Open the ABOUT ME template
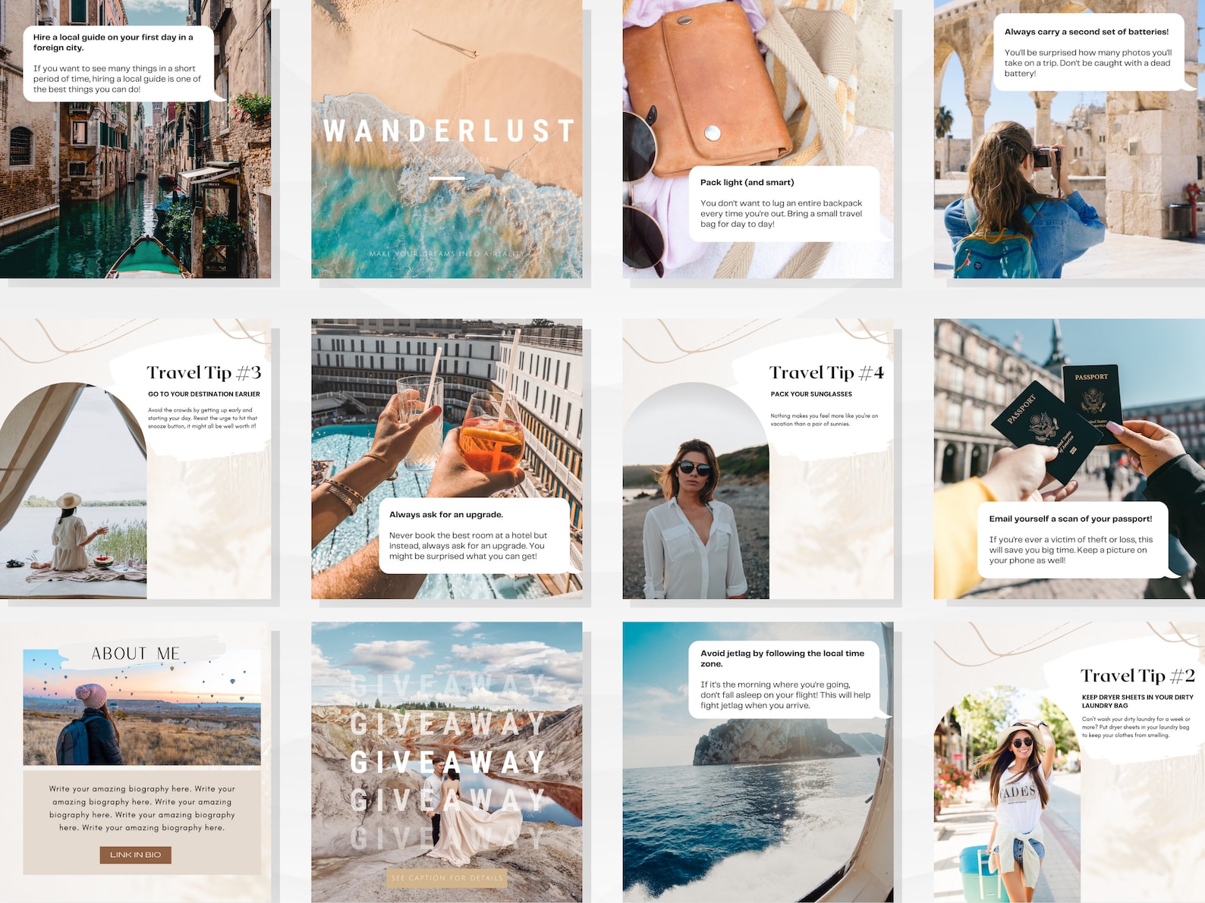This screenshot has height=903, width=1205. tap(135, 762)
